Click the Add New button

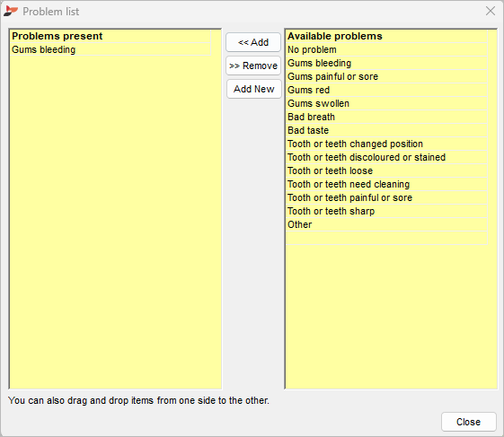coord(254,89)
